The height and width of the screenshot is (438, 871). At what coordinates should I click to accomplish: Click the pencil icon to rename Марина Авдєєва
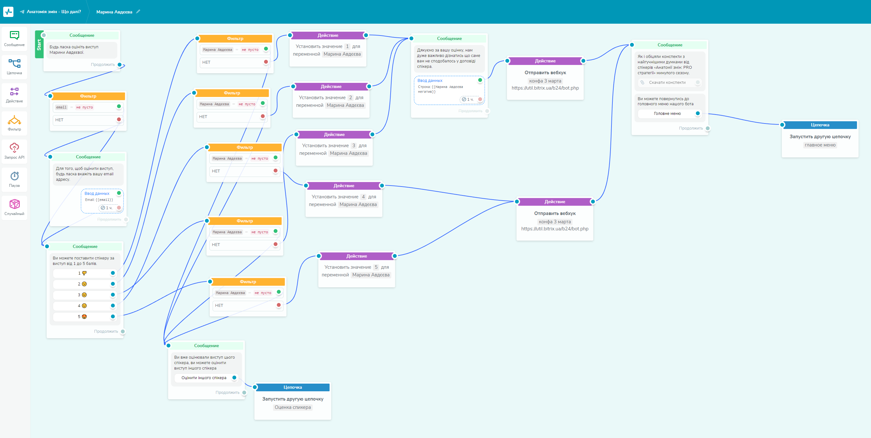click(138, 12)
